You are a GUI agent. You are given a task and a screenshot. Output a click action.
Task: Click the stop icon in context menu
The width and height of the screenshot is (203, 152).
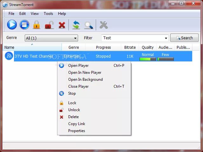[x=62, y=93]
